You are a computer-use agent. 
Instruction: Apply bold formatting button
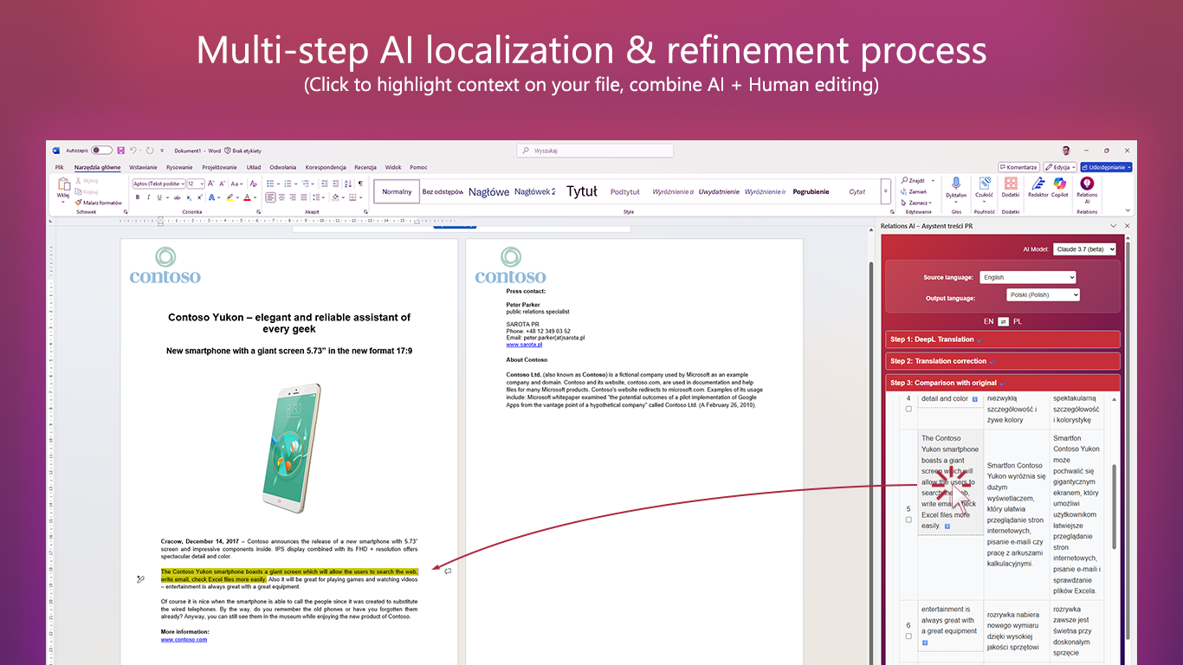137,197
